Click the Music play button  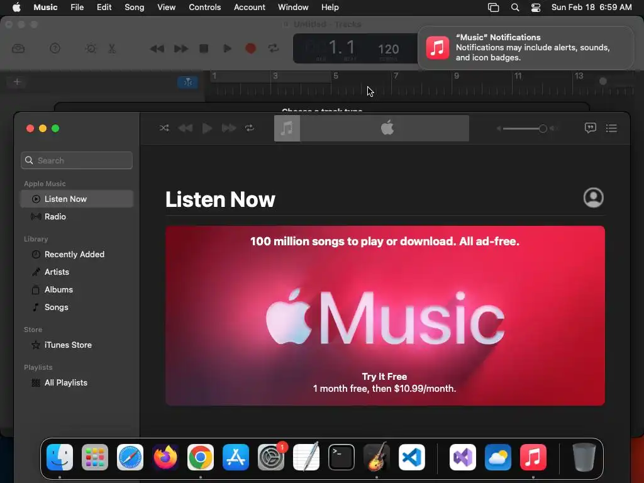click(x=207, y=128)
